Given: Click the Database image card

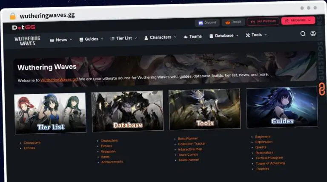Looking at the screenshot, I should [128, 111].
